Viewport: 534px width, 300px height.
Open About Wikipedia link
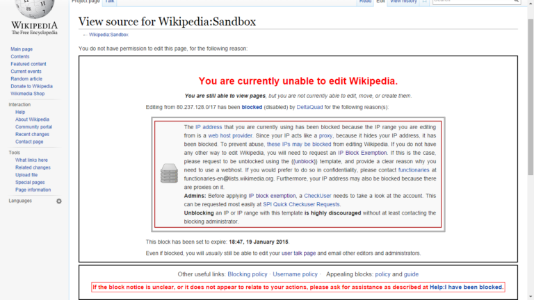(x=32, y=119)
